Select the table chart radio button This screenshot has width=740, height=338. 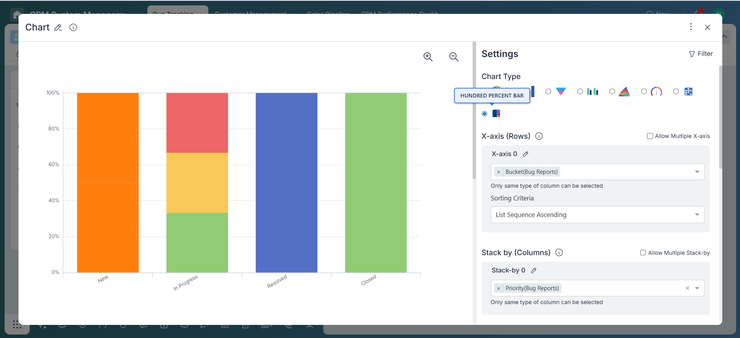(x=676, y=91)
